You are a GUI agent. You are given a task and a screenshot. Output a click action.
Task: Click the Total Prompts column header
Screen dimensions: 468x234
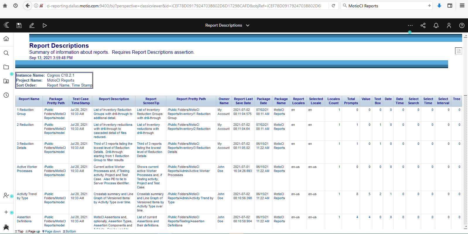(351, 101)
